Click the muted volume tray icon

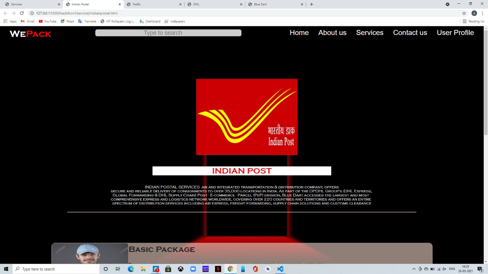[444, 269]
